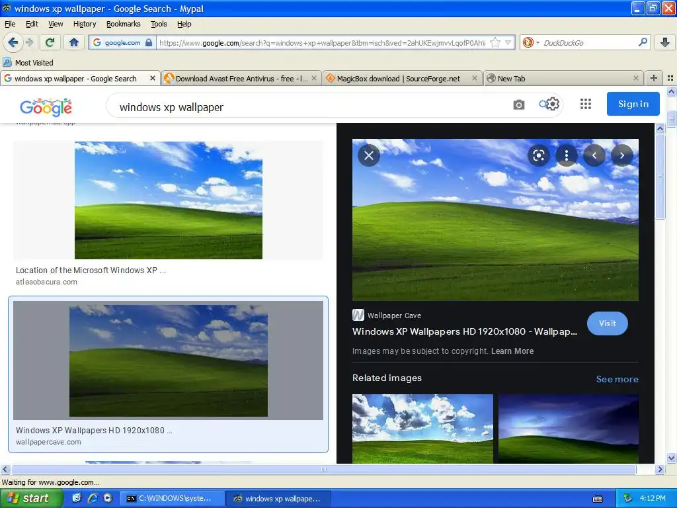The image size is (677, 508).
Task: Click the on-screen keyboard tray icon
Action: pos(598,499)
